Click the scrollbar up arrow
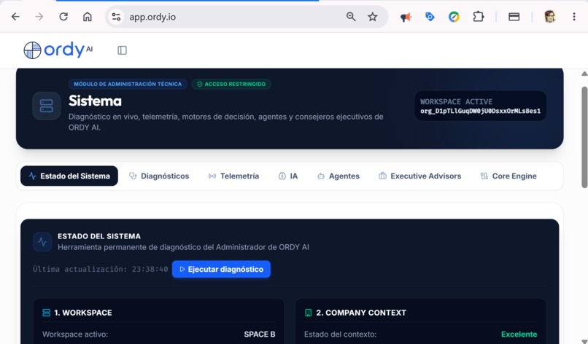This screenshot has width=588, height=344. point(584,74)
